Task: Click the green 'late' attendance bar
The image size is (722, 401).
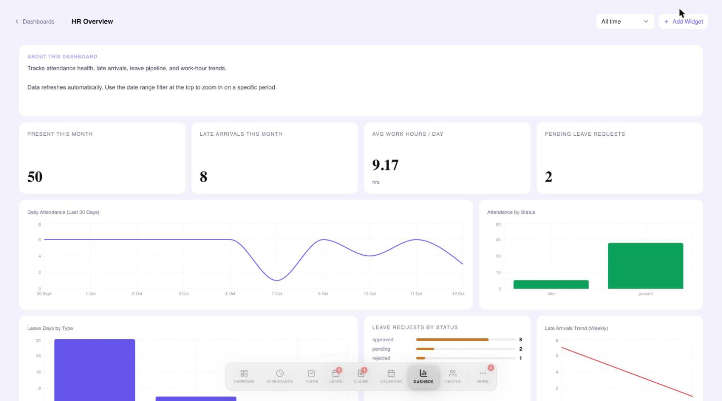Action: click(x=551, y=284)
